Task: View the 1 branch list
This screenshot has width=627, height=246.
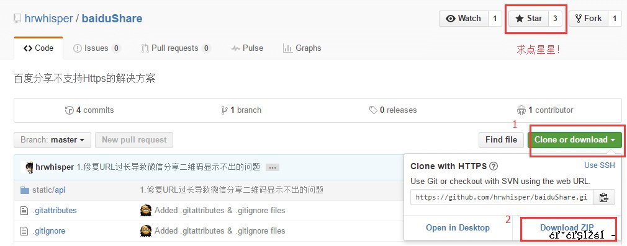Action: 241,110
